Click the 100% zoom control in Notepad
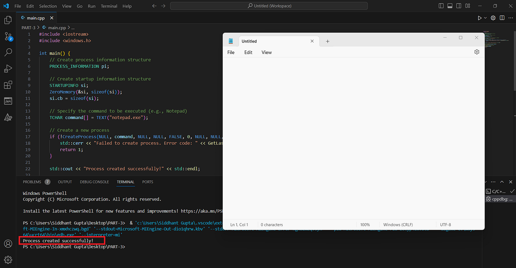516x268 pixels. tap(365, 224)
